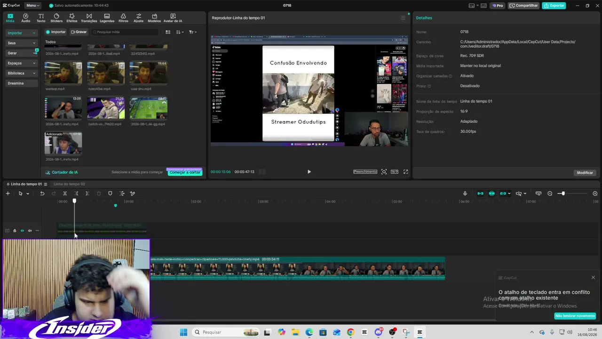Play the preview video

[309, 172]
